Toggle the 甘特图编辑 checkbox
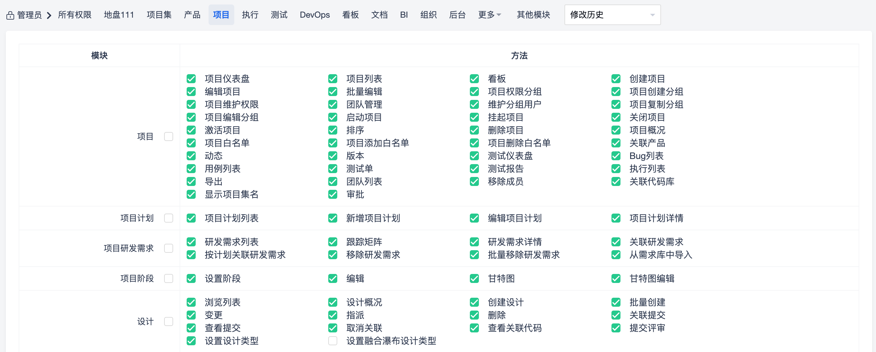This screenshot has height=352, width=876. (616, 278)
